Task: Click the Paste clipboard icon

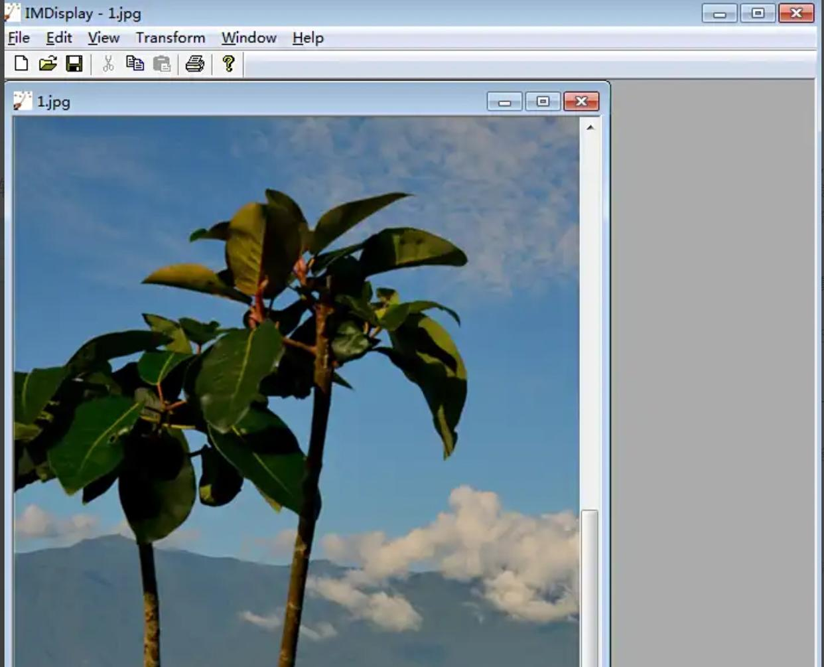Action: (162, 64)
